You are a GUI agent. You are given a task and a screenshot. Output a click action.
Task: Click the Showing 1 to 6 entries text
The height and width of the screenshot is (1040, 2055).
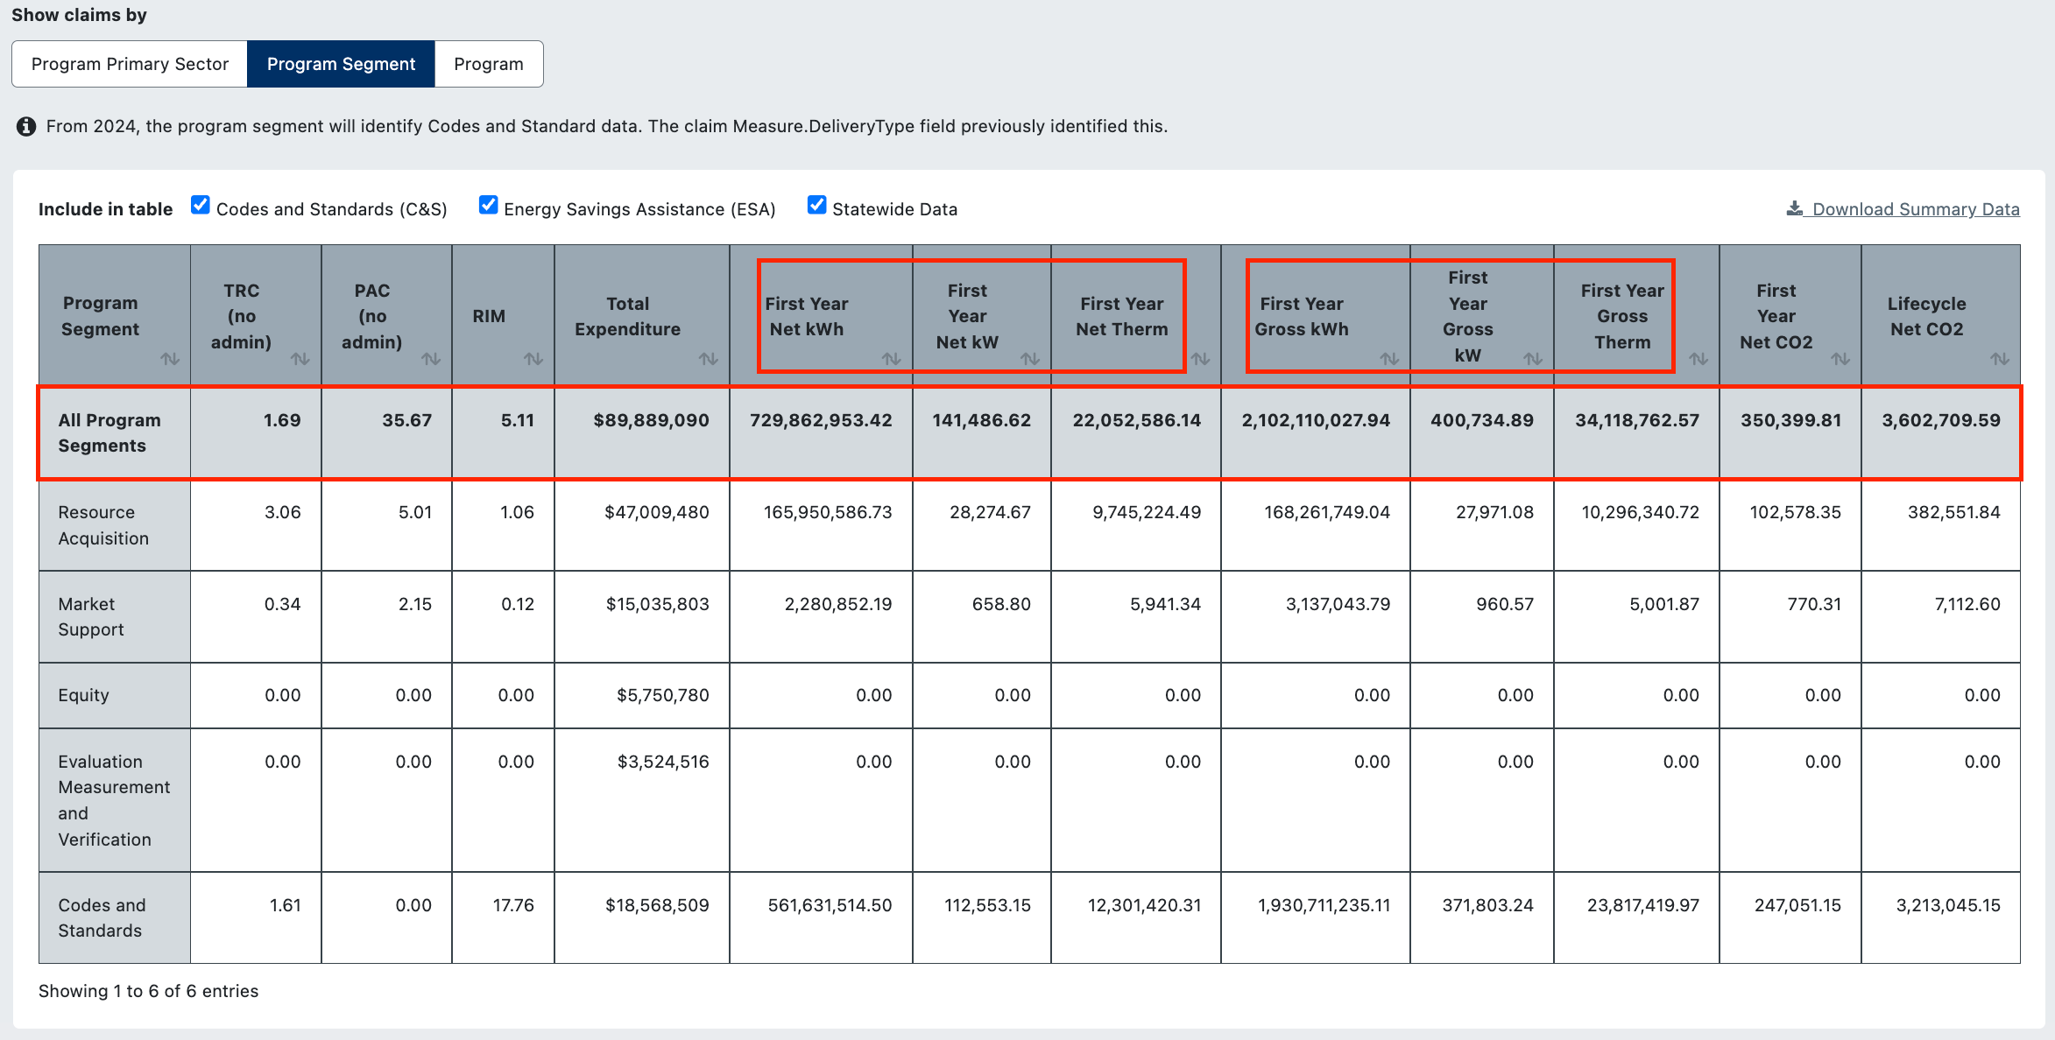[149, 991]
